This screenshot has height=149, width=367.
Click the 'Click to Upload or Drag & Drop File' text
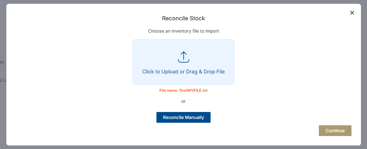183,72
